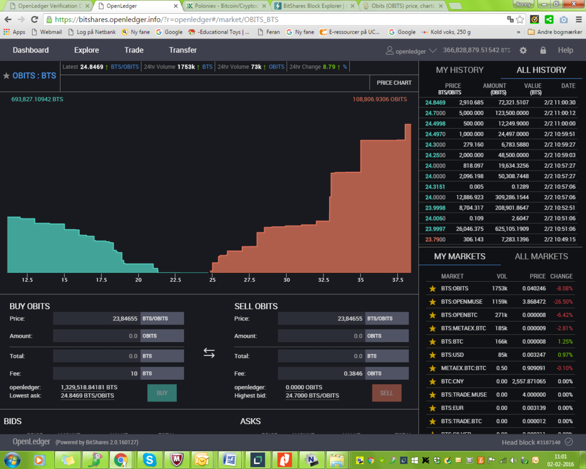Viewport: 586px width, 469px height.
Task: Click Lowest ask 24.8469 BTS/OBITS value
Action: click(x=88, y=396)
